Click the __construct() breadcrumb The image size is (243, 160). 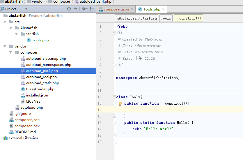coord(188,18)
